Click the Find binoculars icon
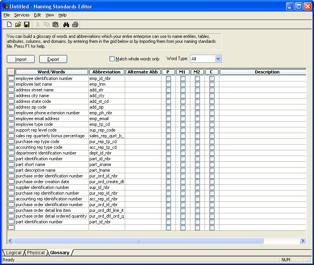314x265 pixels. (66, 24)
